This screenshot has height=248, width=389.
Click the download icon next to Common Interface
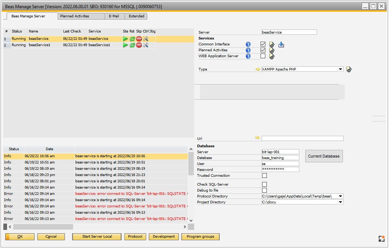pyautogui.click(x=281, y=44)
